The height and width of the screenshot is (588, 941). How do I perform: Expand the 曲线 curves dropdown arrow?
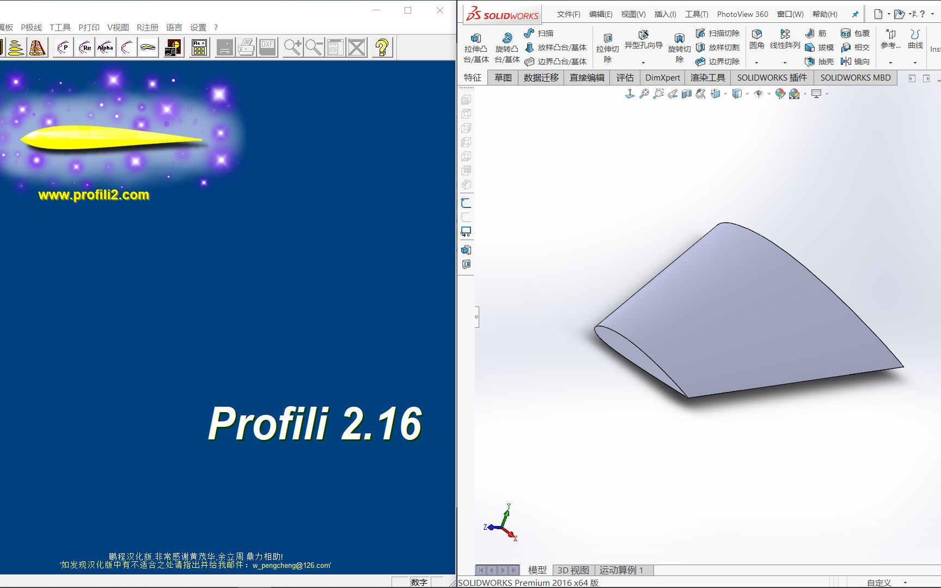pos(915,63)
